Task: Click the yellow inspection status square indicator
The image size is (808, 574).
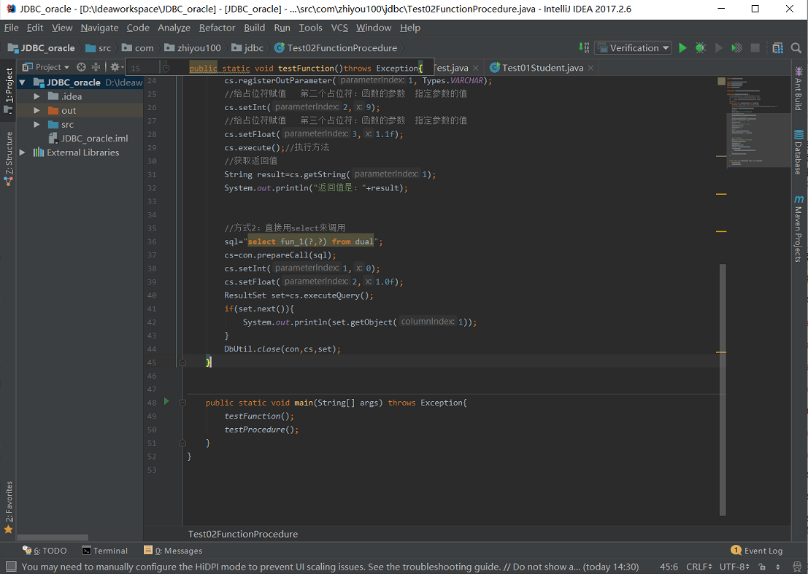Action: click(x=721, y=82)
